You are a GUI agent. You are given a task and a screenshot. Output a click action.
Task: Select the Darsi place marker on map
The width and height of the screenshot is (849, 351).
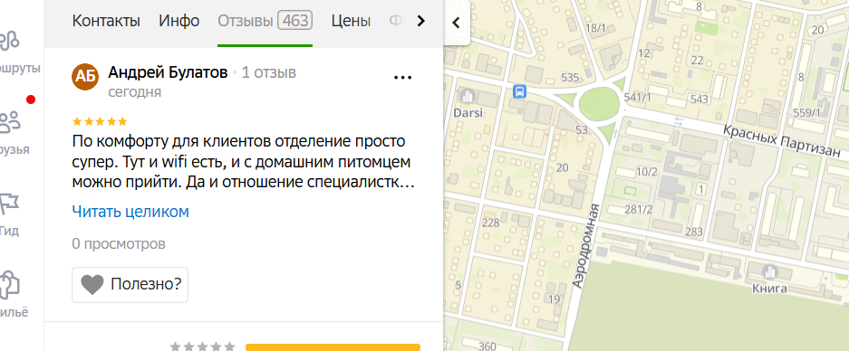(x=468, y=97)
